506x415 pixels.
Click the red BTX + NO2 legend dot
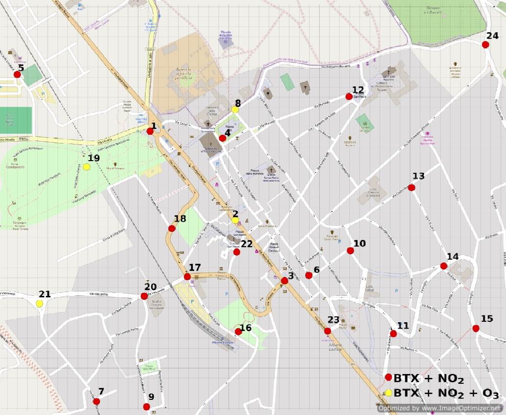click(x=389, y=377)
